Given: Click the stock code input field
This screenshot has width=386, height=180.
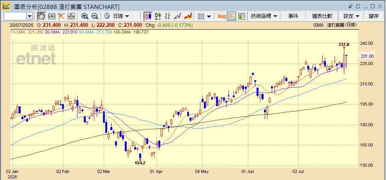Looking at the screenshot, I should click(x=15, y=16).
